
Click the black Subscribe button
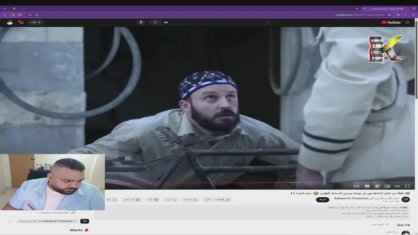point(323,199)
